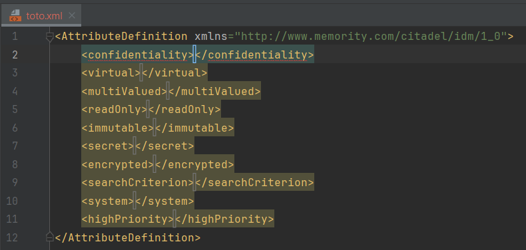
Task: Click the xmlns namespace URL string
Action: pos(370,36)
